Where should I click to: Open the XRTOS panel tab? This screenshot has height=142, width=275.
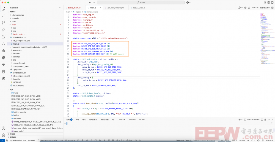click(142, 119)
